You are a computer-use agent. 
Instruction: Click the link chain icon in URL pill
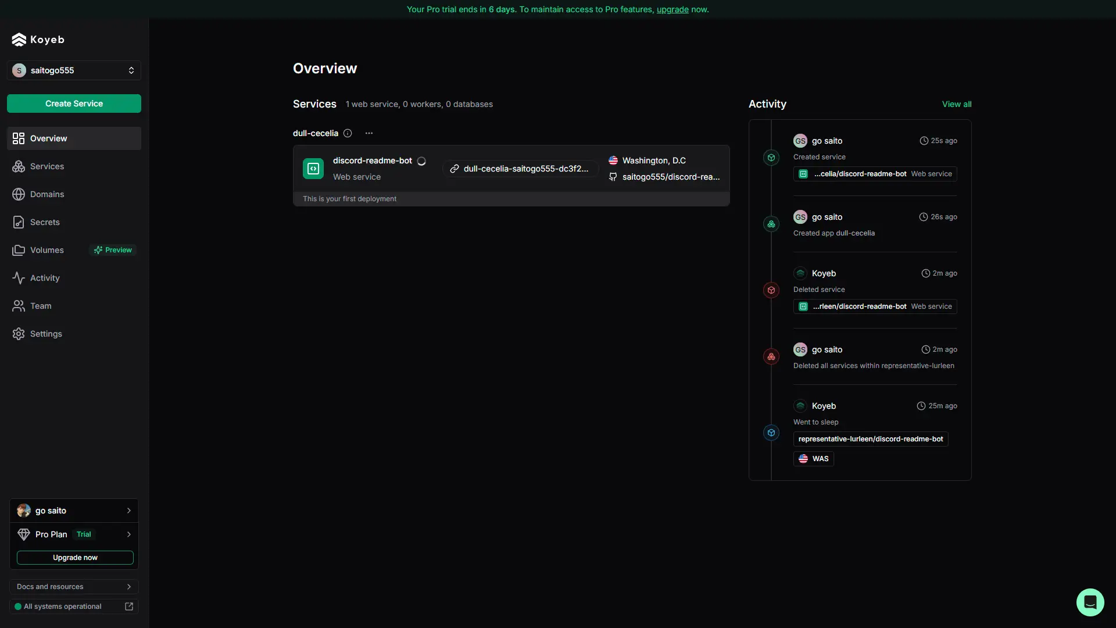[x=455, y=169]
